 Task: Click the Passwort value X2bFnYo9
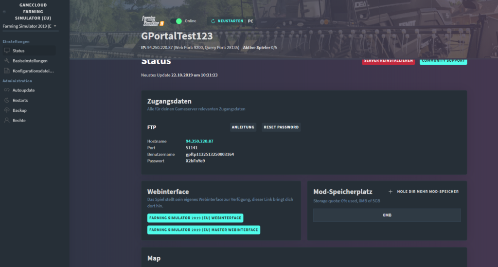196,161
